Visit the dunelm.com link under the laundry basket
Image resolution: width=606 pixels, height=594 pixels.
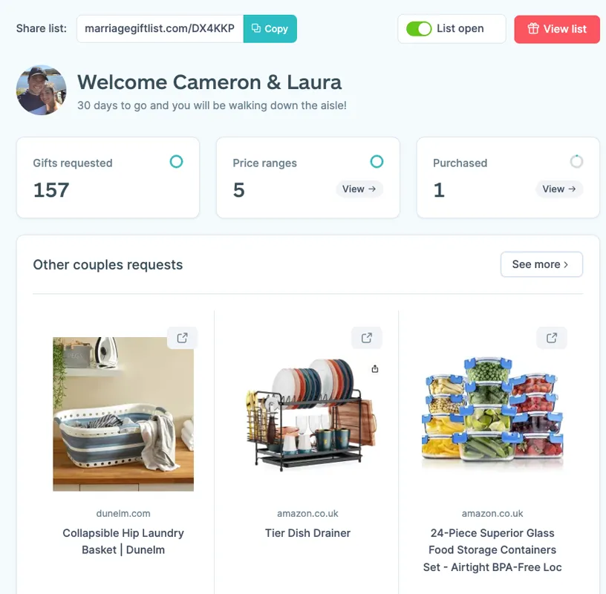pyautogui.click(x=123, y=513)
